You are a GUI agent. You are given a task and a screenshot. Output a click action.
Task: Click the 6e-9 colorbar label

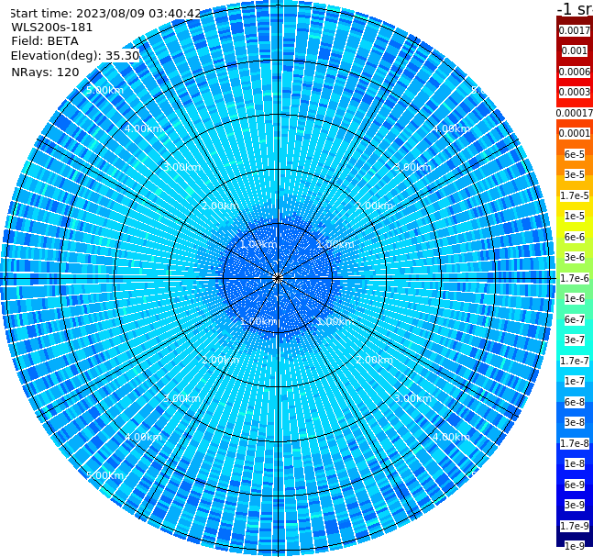tap(575, 485)
